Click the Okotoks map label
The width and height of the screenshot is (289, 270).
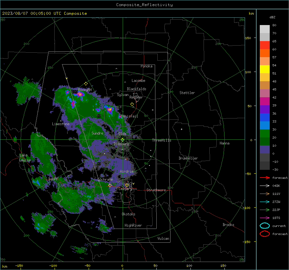[128, 214]
